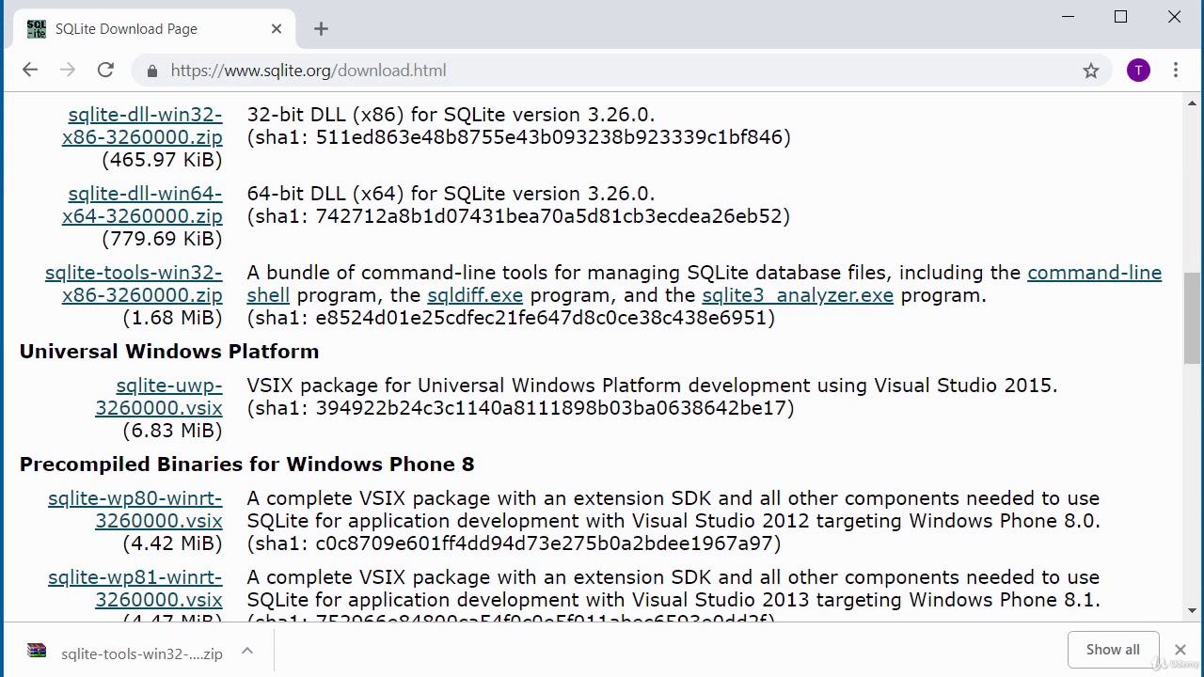
Task: Open the user profile avatar
Action: (x=1138, y=70)
